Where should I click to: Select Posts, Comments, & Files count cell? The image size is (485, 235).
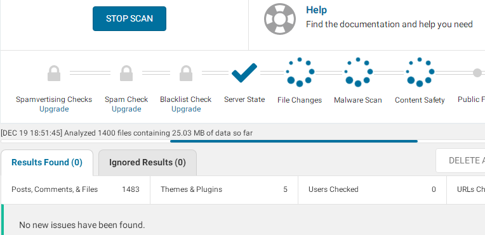click(x=76, y=189)
